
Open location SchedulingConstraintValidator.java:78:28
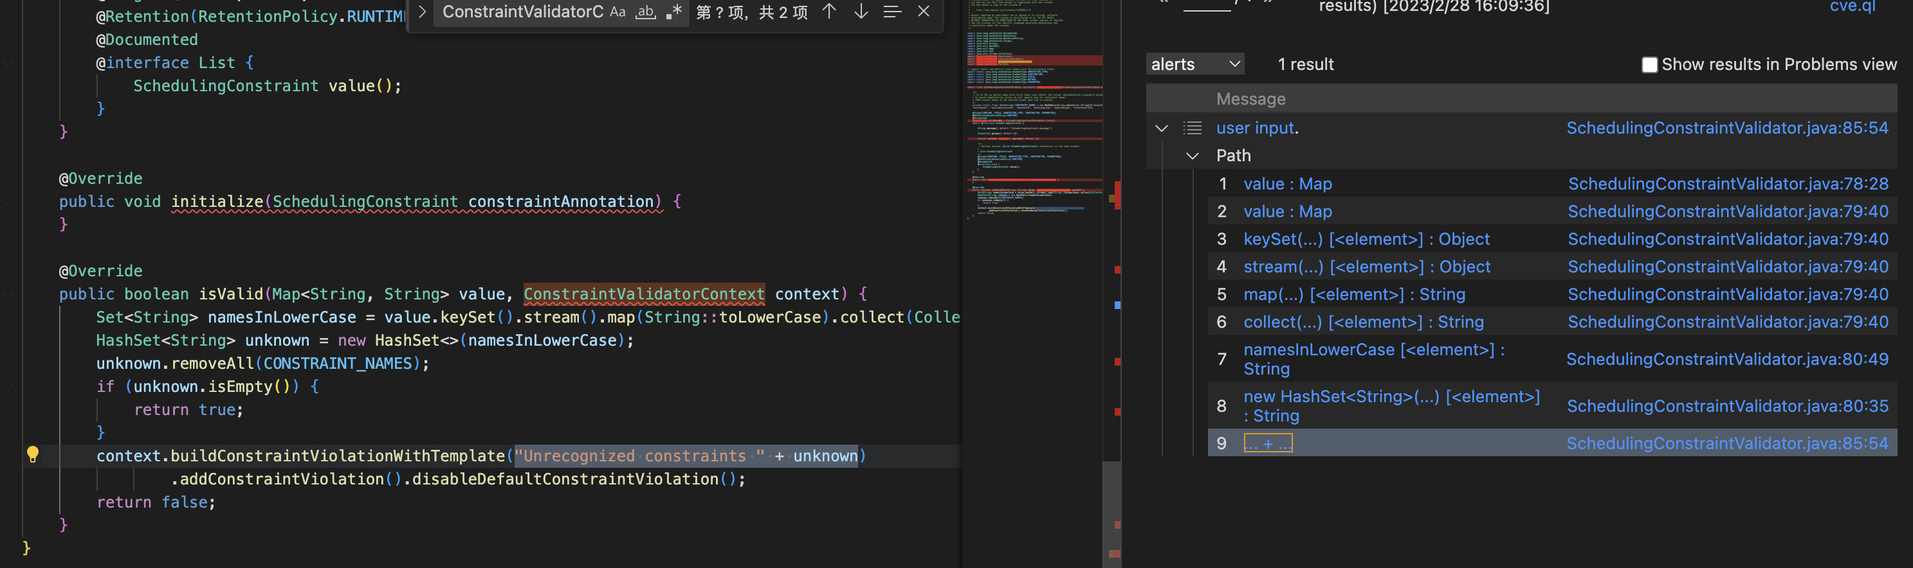pos(1728,184)
